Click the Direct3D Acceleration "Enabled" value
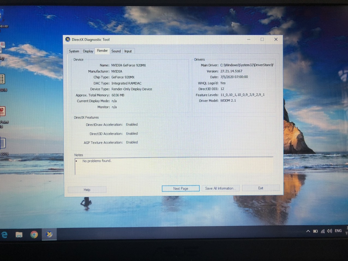The image size is (348, 261). (x=132, y=134)
